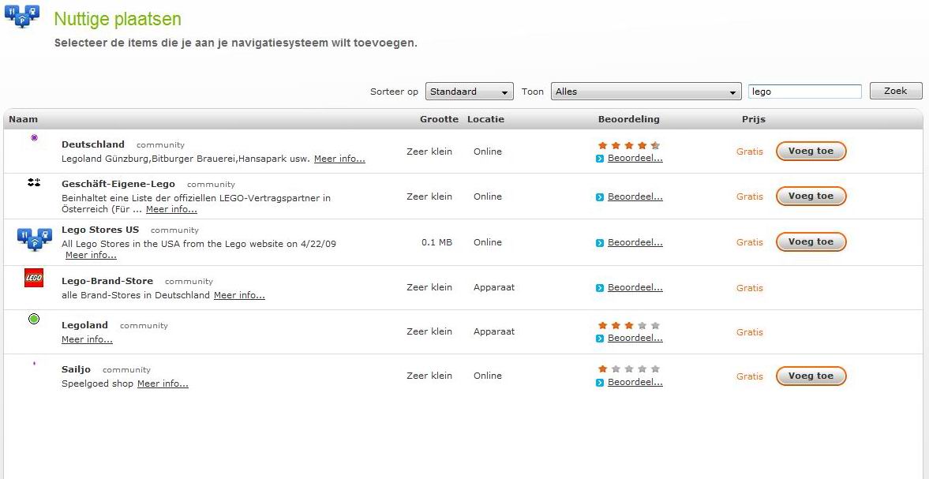This screenshot has height=479, width=929.
Task: Click the Geschäft-Eigene-Lego black icon
Action: click(x=34, y=183)
